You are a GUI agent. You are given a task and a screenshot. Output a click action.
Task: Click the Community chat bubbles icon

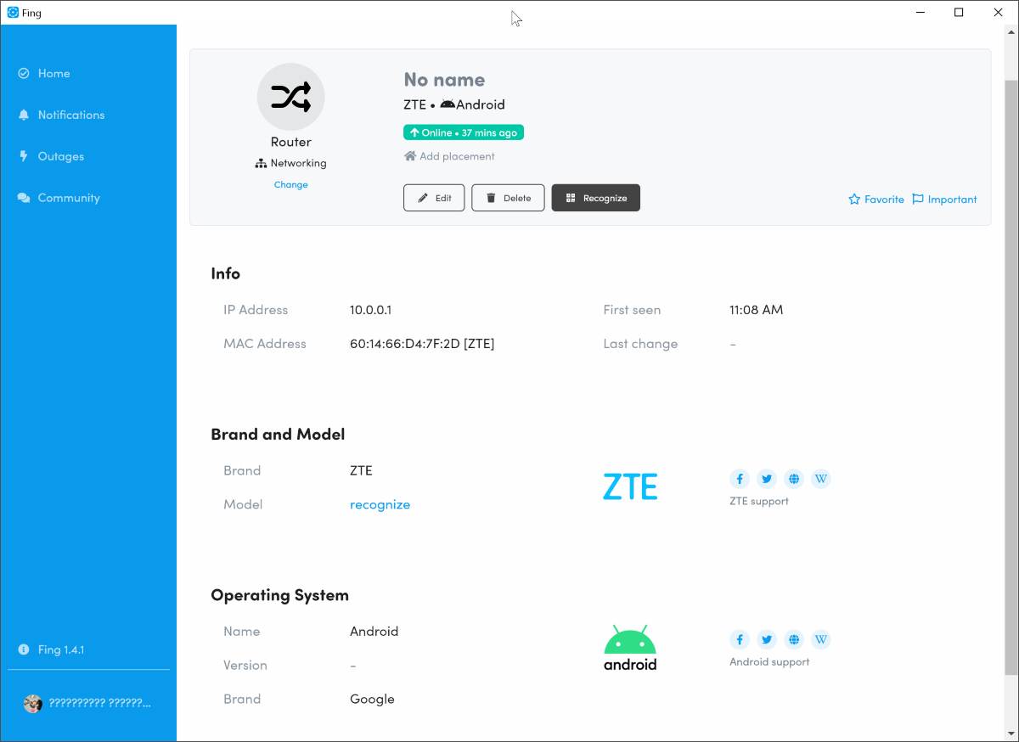click(24, 198)
